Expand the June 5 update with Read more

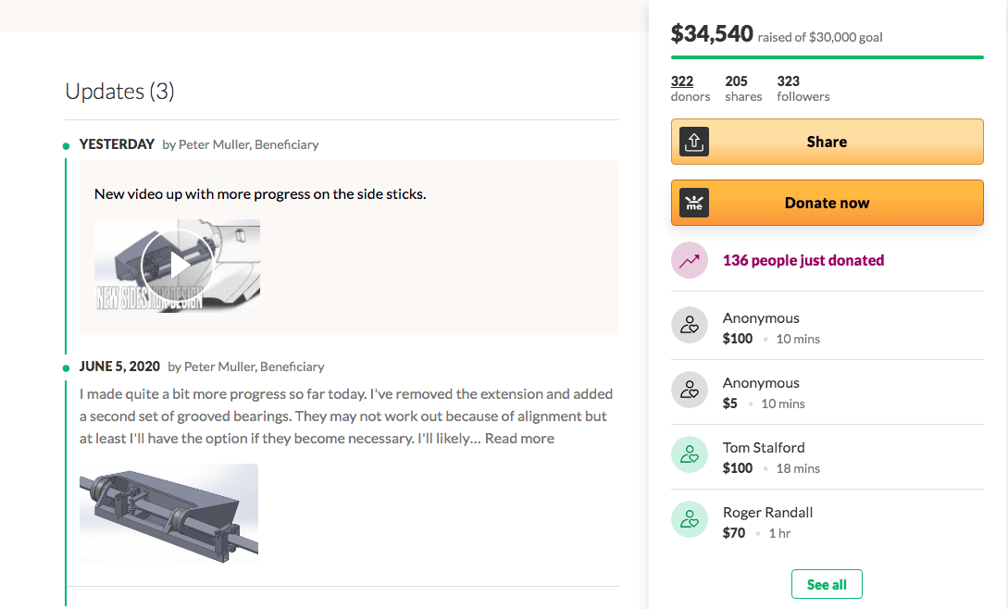point(519,439)
